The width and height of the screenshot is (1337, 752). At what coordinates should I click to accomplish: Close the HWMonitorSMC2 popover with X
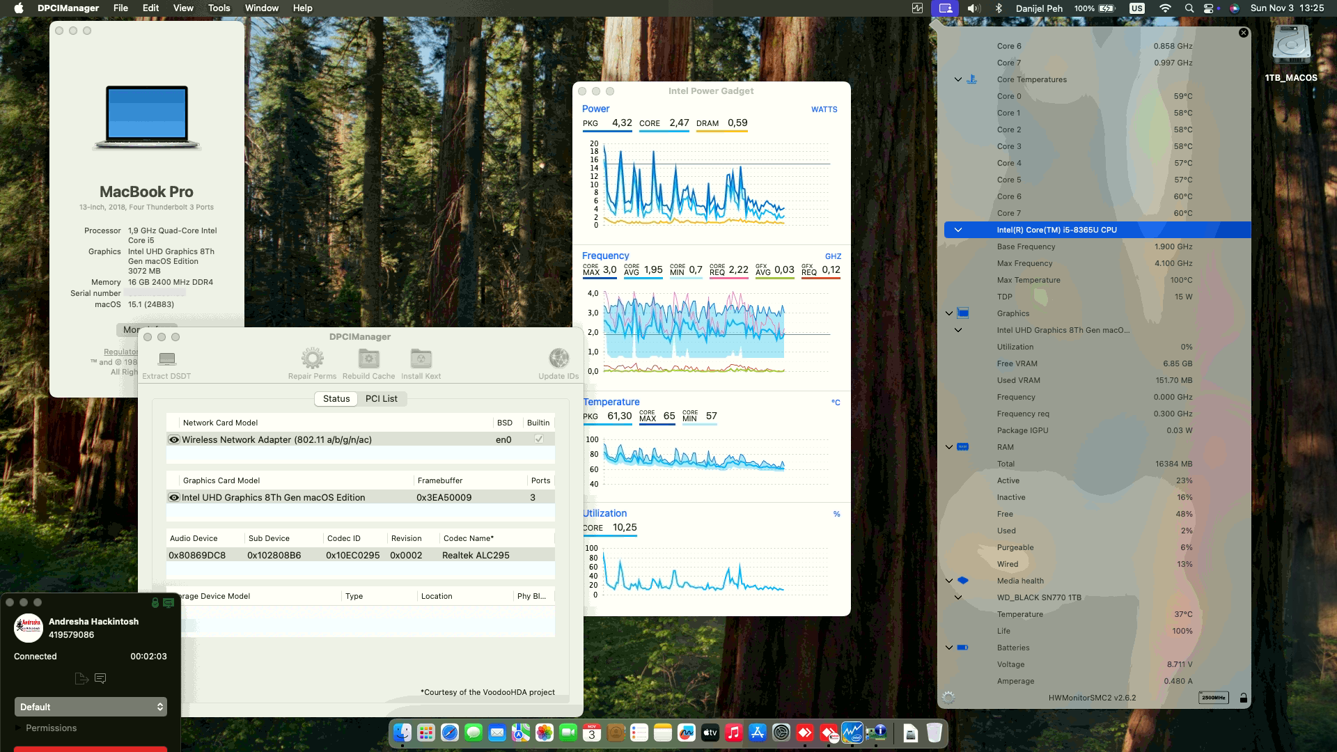(1244, 33)
